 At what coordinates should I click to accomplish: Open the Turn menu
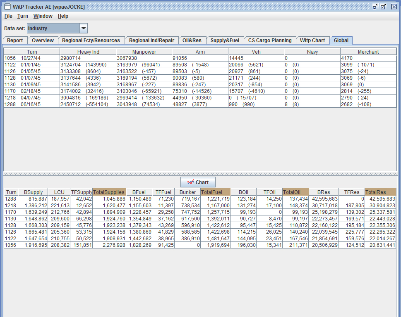click(x=22, y=16)
